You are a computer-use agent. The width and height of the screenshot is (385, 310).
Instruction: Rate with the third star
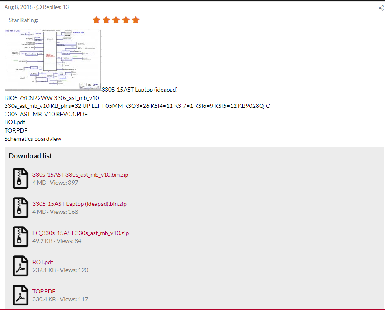pyautogui.click(x=116, y=20)
